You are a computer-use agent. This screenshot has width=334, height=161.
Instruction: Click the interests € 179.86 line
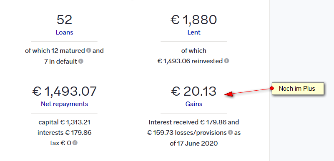click(x=64, y=133)
